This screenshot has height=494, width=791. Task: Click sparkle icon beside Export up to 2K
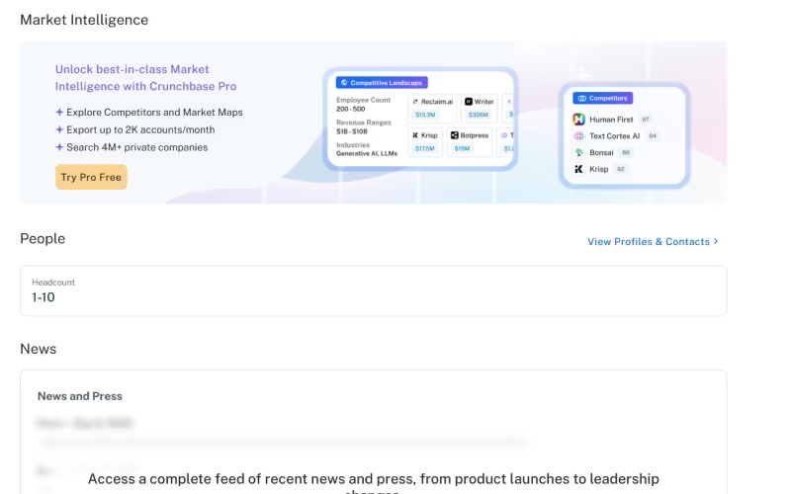(59, 129)
